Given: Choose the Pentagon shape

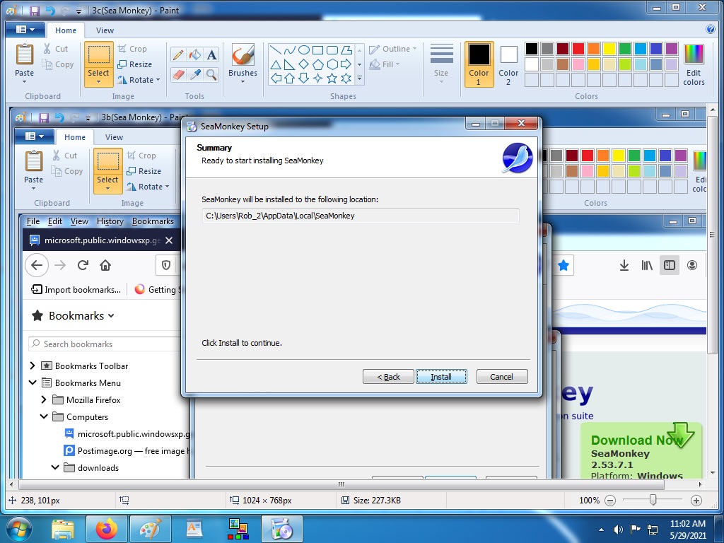Looking at the screenshot, I should (317, 64).
